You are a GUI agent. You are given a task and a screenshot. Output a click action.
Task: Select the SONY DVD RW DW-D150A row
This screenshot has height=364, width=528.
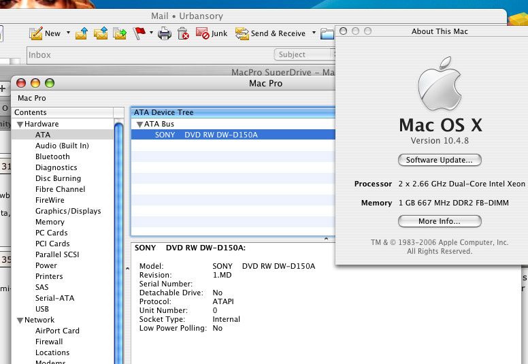pos(233,135)
